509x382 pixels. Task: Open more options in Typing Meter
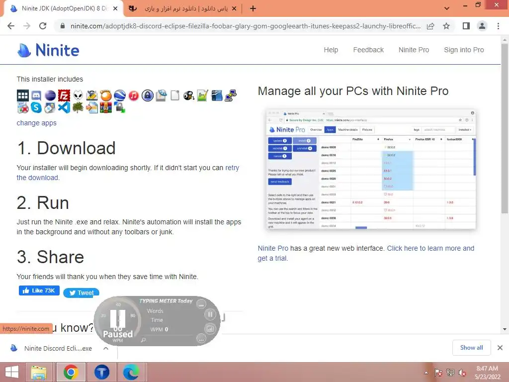(201, 339)
